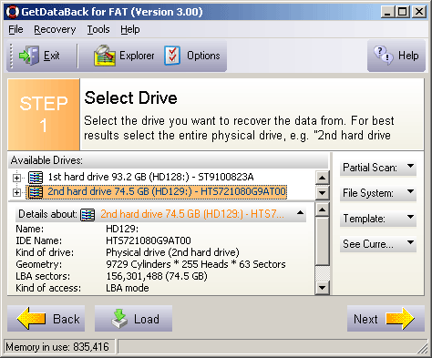Click the 1st hard drive disk icon
This screenshot has height=358, width=432.
(36, 177)
